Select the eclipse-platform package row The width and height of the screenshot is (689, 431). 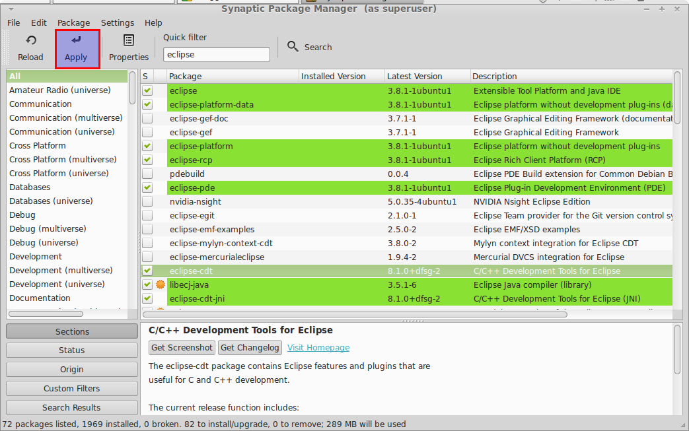pos(406,146)
